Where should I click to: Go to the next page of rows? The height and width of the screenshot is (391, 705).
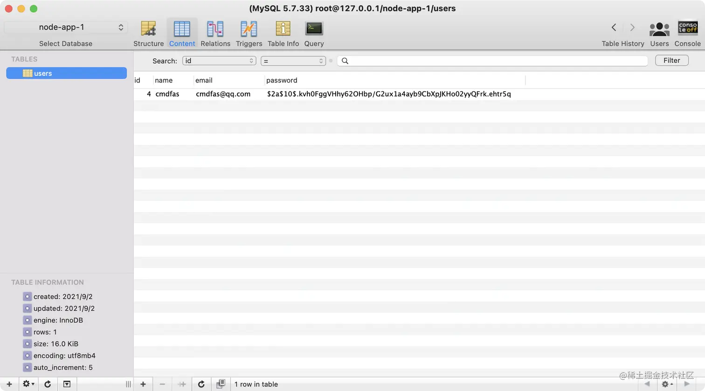click(687, 384)
